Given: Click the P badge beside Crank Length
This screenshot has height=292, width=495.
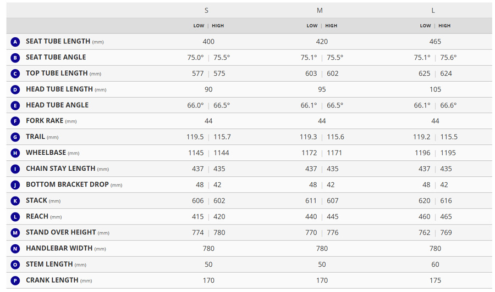Looking at the screenshot, I should 15,280.
